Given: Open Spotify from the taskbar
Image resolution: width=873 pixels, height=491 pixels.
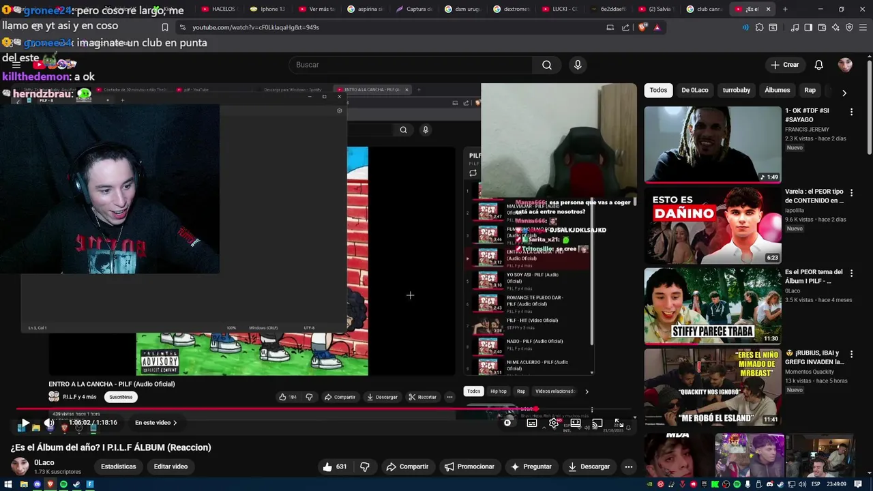Looking at the screenshot, I should tap(63, 484).
